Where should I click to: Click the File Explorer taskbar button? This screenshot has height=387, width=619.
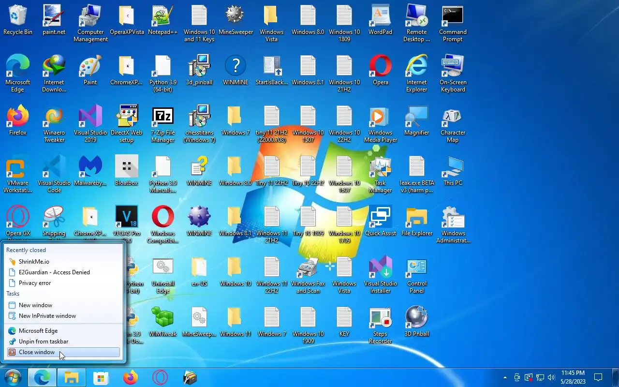coord(72,377)
